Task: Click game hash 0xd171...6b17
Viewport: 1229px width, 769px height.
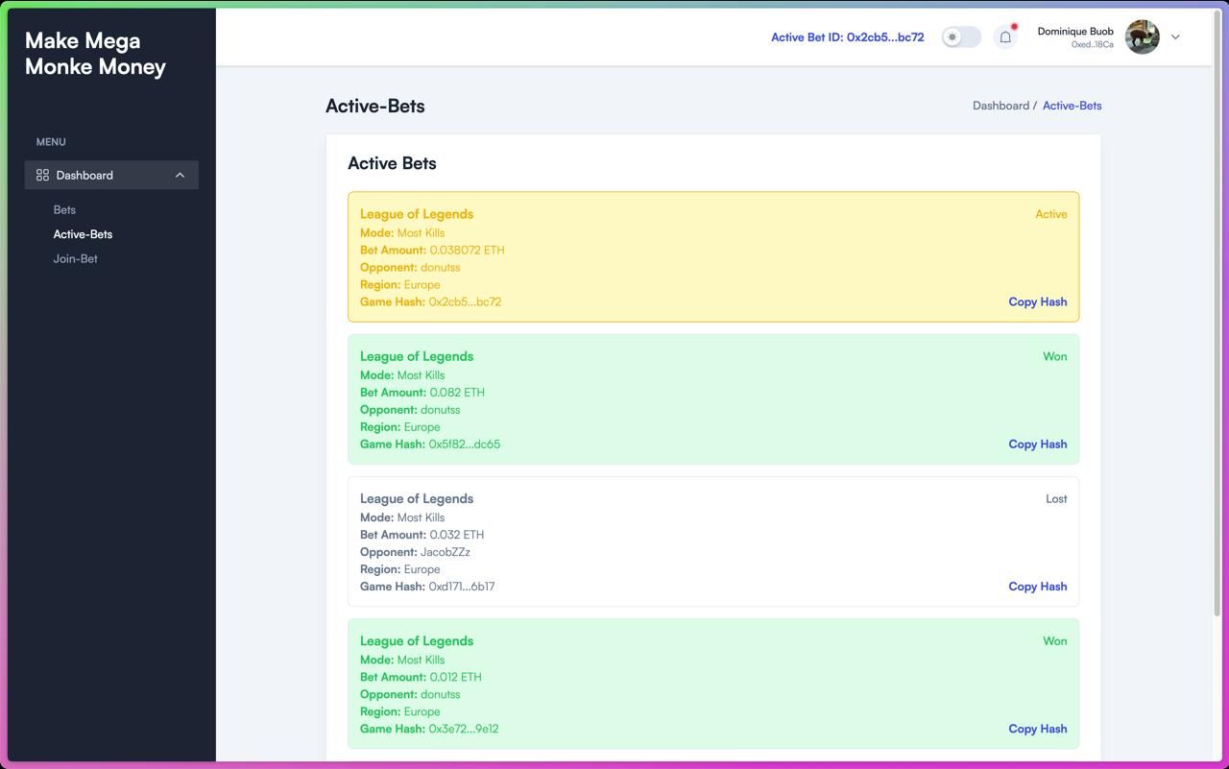Action: pyautogui.click(x=462, y=587)
